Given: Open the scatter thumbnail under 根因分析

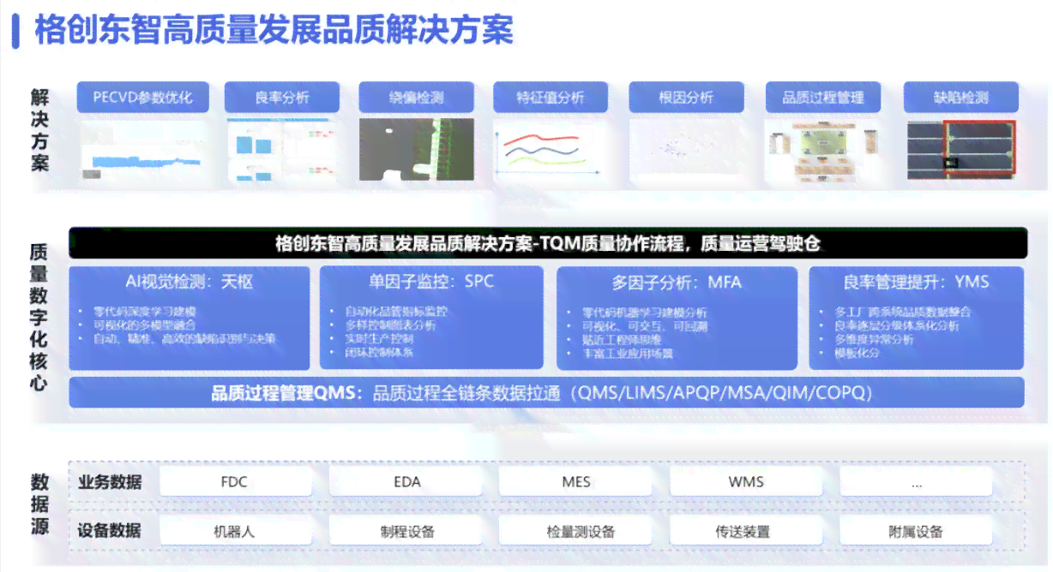Looking at the screenshot, I should (x=686, y=151).
